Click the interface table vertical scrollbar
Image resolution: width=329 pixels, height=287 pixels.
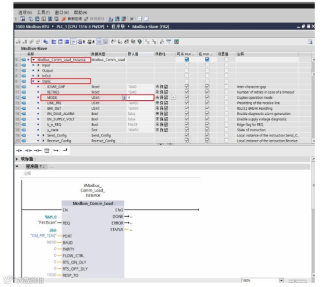[314, 101]
